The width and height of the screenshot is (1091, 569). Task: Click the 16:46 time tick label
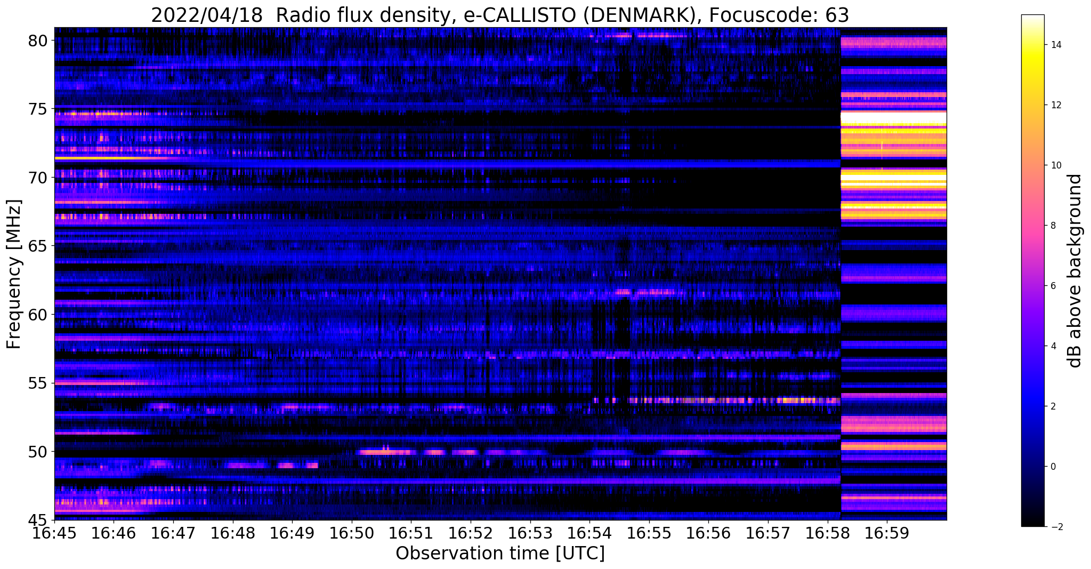point(113,533)
